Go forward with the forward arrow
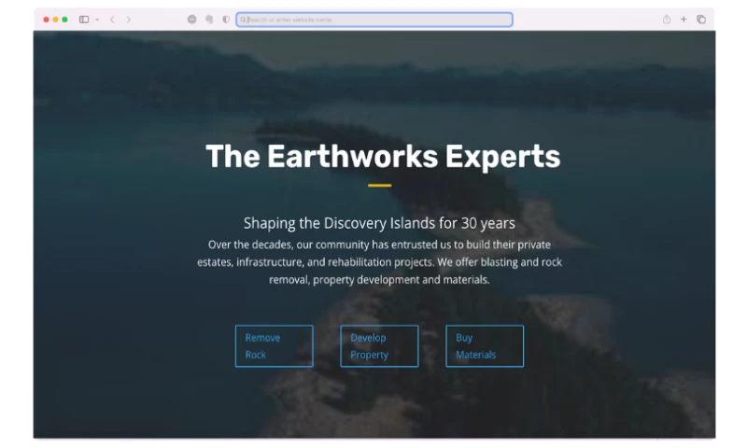 click(129, 20)
